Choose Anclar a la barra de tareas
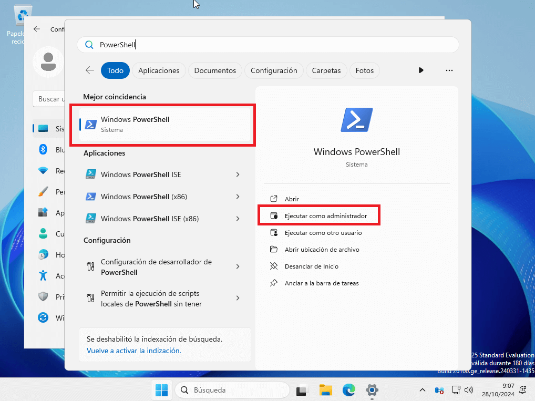535x401 pixels. tap(356, 283)
